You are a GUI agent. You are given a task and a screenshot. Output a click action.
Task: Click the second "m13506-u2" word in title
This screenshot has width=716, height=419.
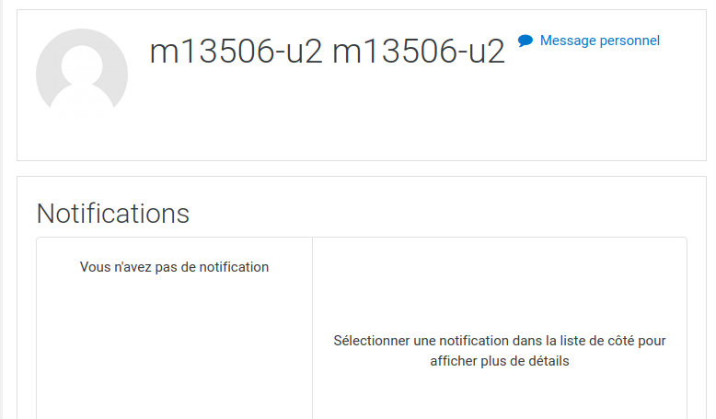pos(418,52)
